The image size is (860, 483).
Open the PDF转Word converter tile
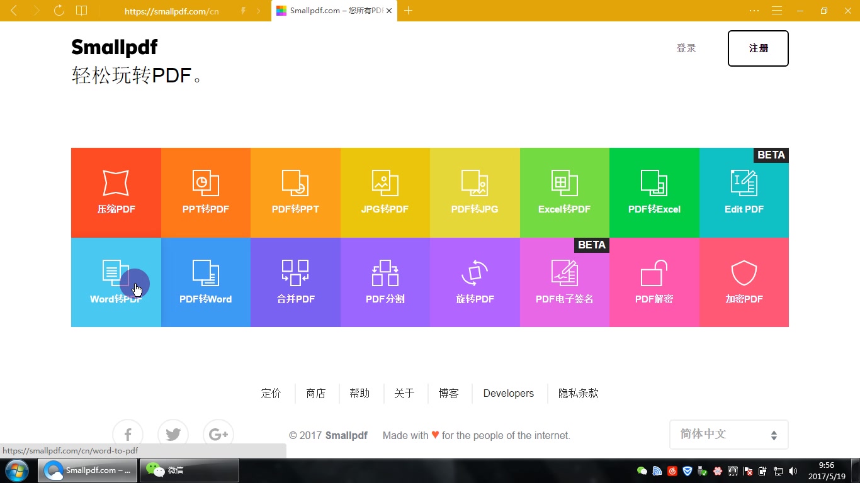tap(206, 282)
